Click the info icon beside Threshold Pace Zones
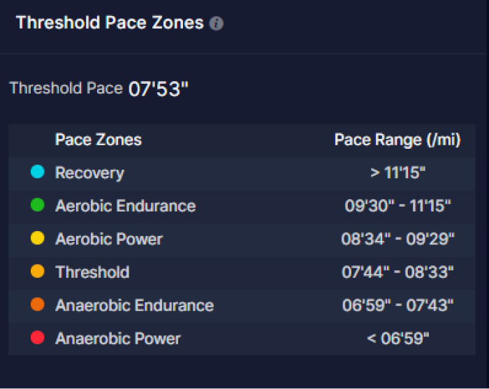 (x=217, y=24)
